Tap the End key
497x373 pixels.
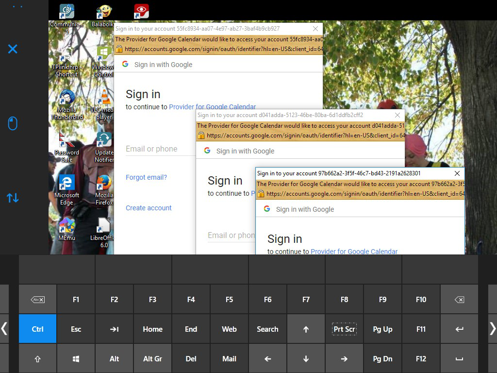[x=191, y=329]
